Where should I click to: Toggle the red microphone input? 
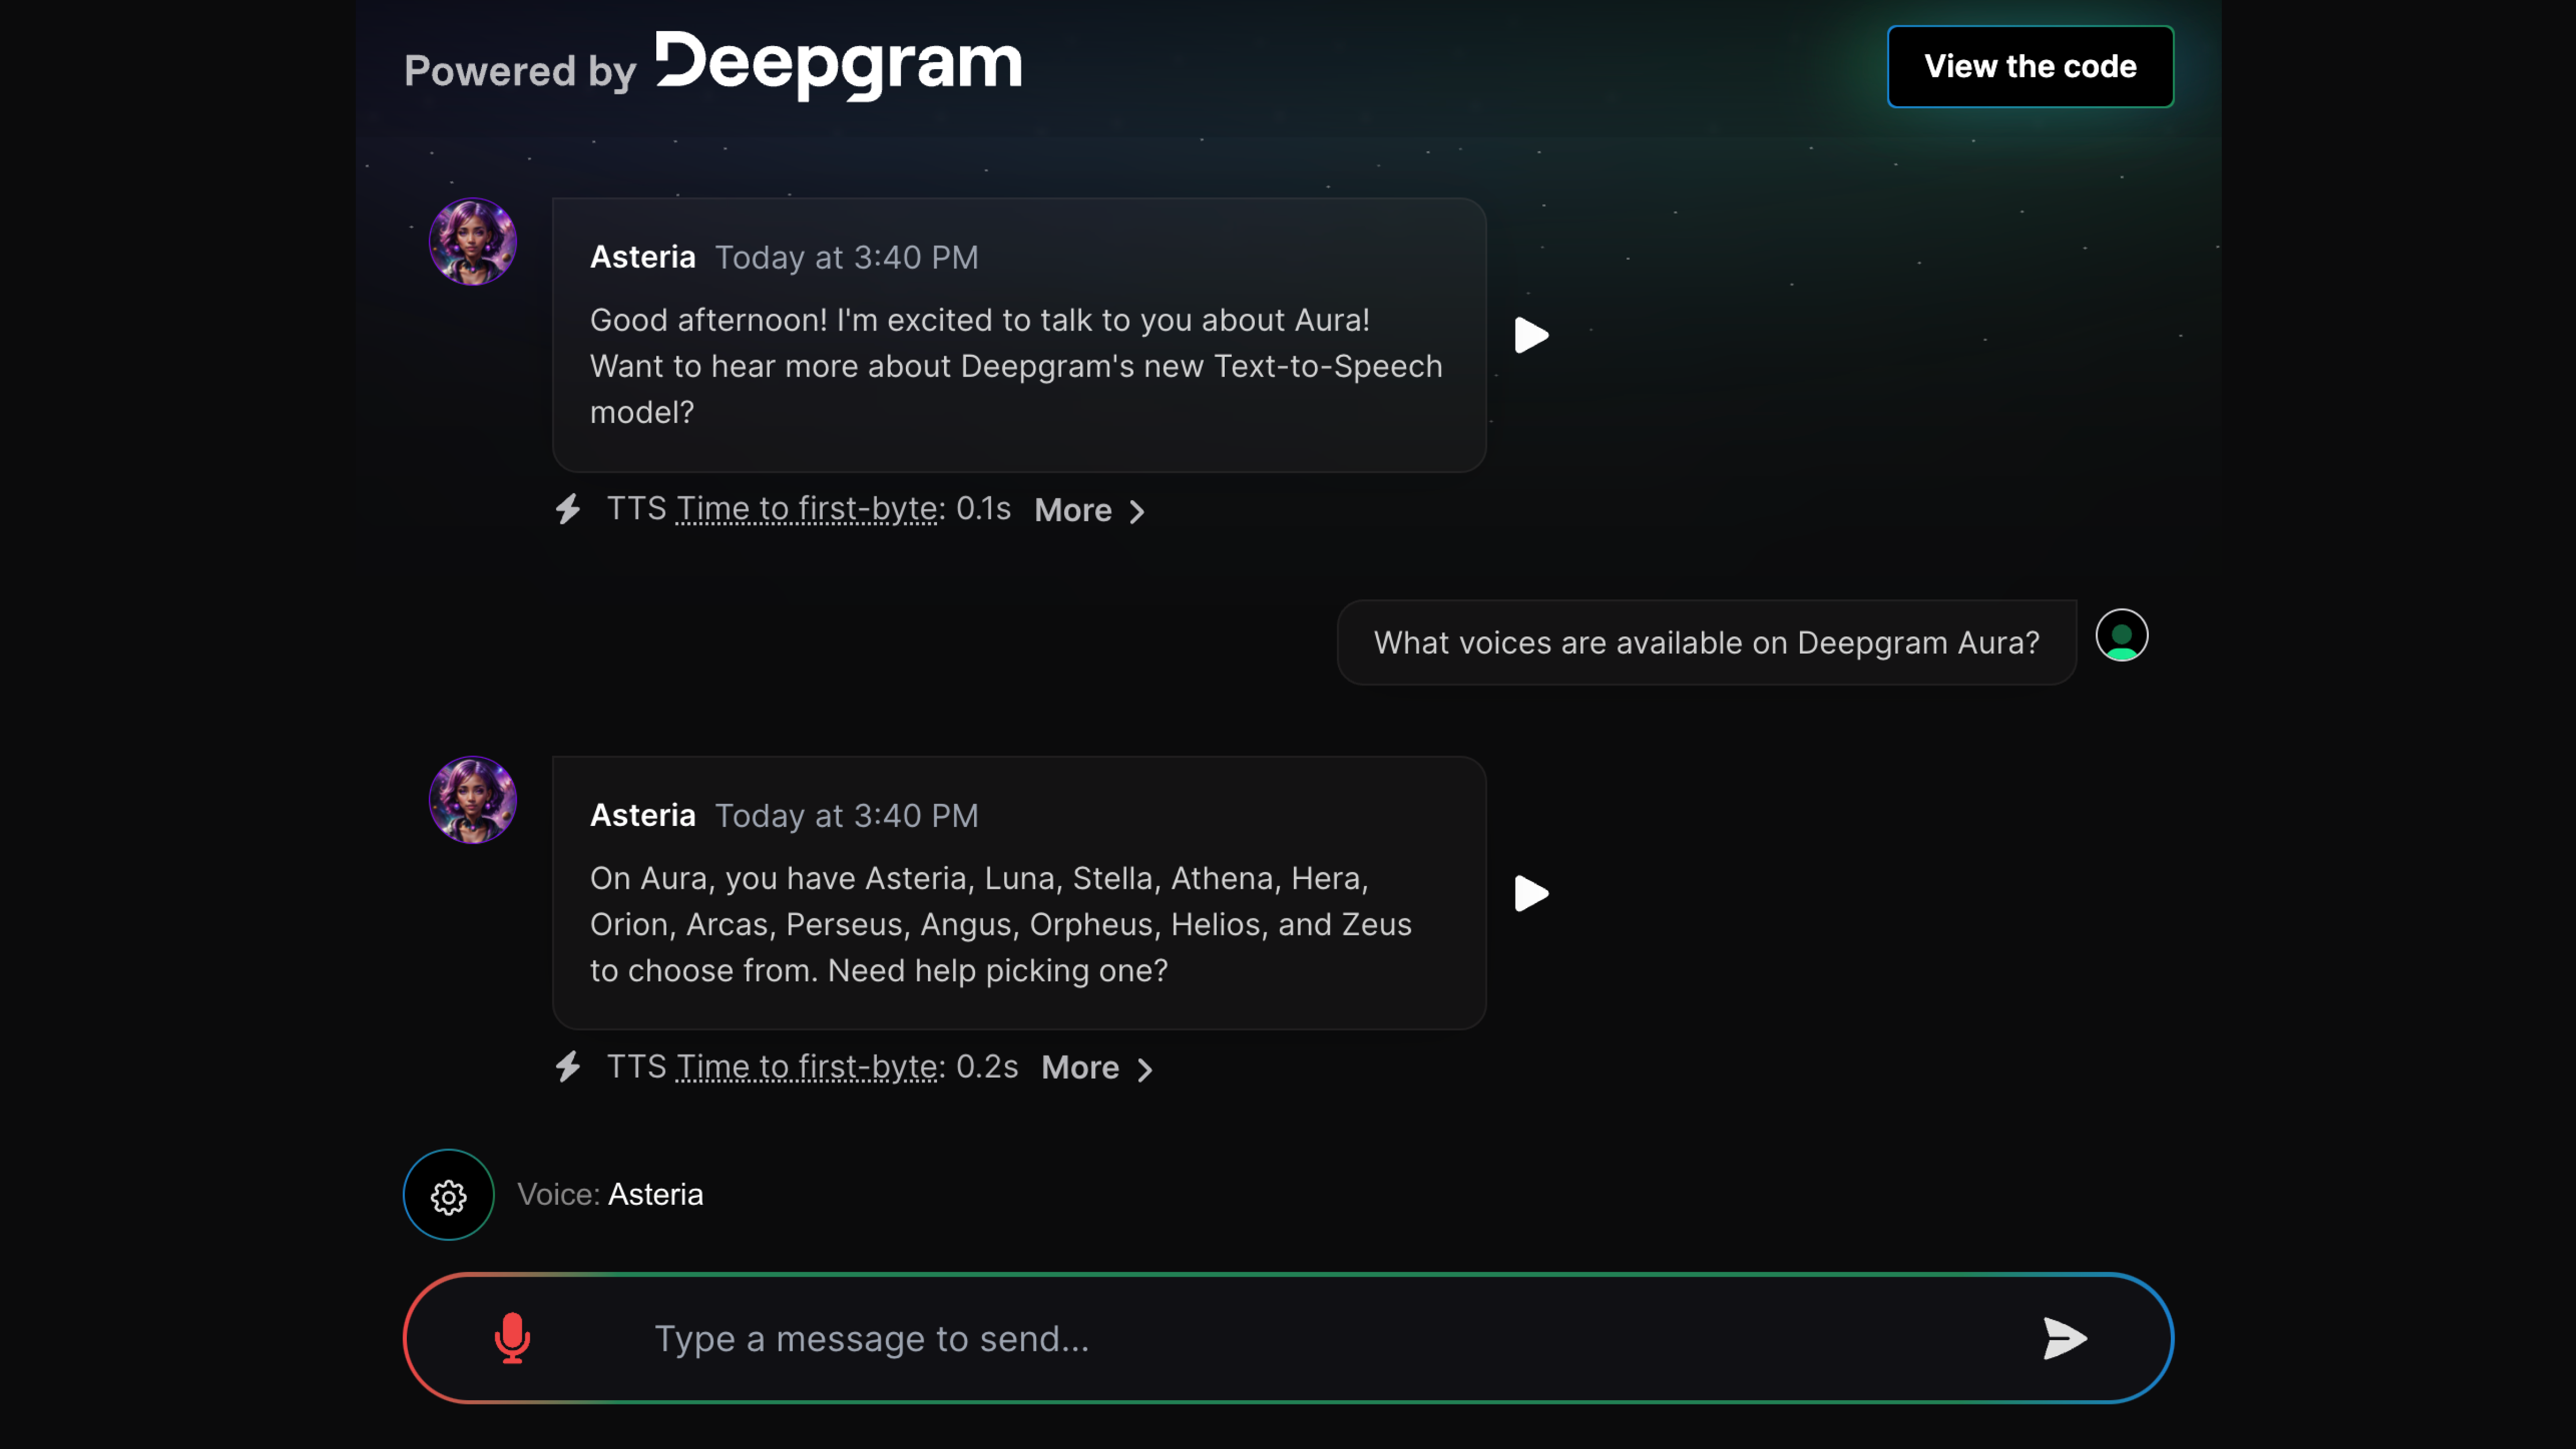click(x=512, y=1338)
